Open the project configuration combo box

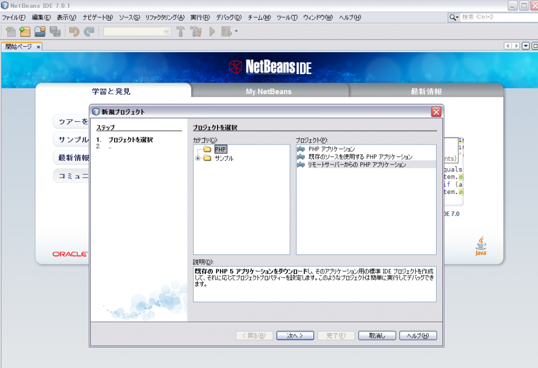tap(137, 32)
